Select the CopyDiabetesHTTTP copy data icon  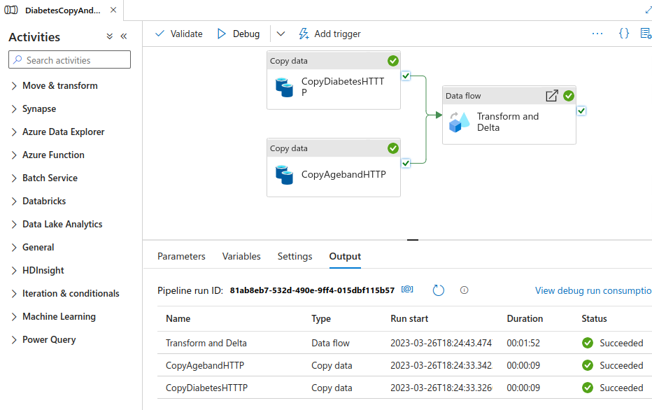pos(285,87)
